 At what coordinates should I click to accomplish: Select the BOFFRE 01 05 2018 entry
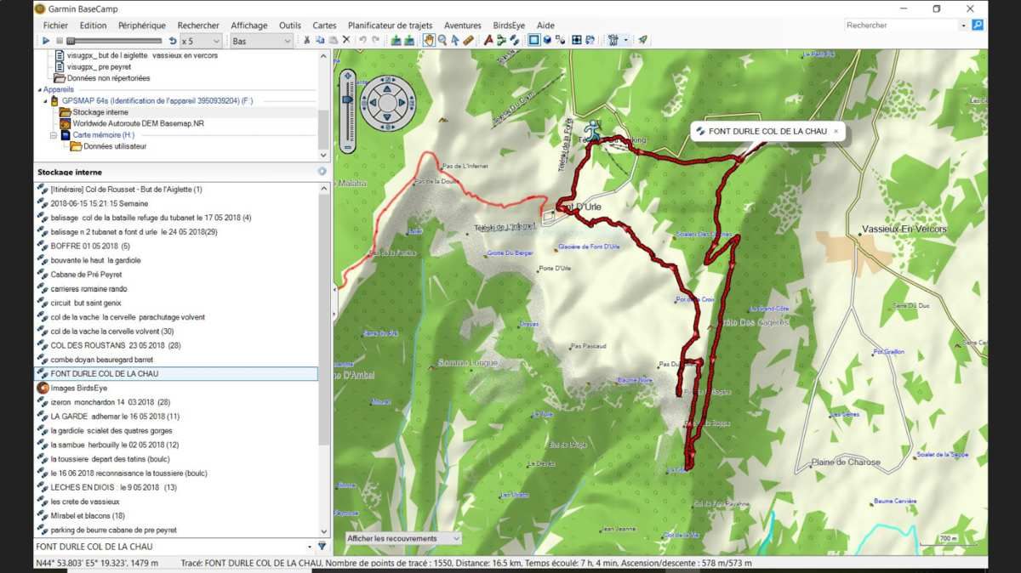coord(90,246)
